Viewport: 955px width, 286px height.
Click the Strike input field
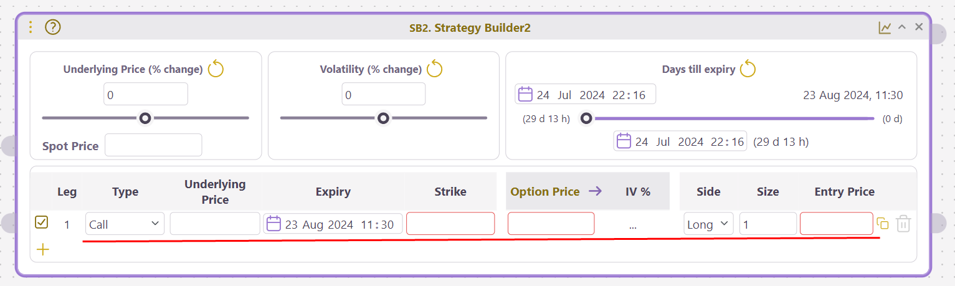pos(450,224)
